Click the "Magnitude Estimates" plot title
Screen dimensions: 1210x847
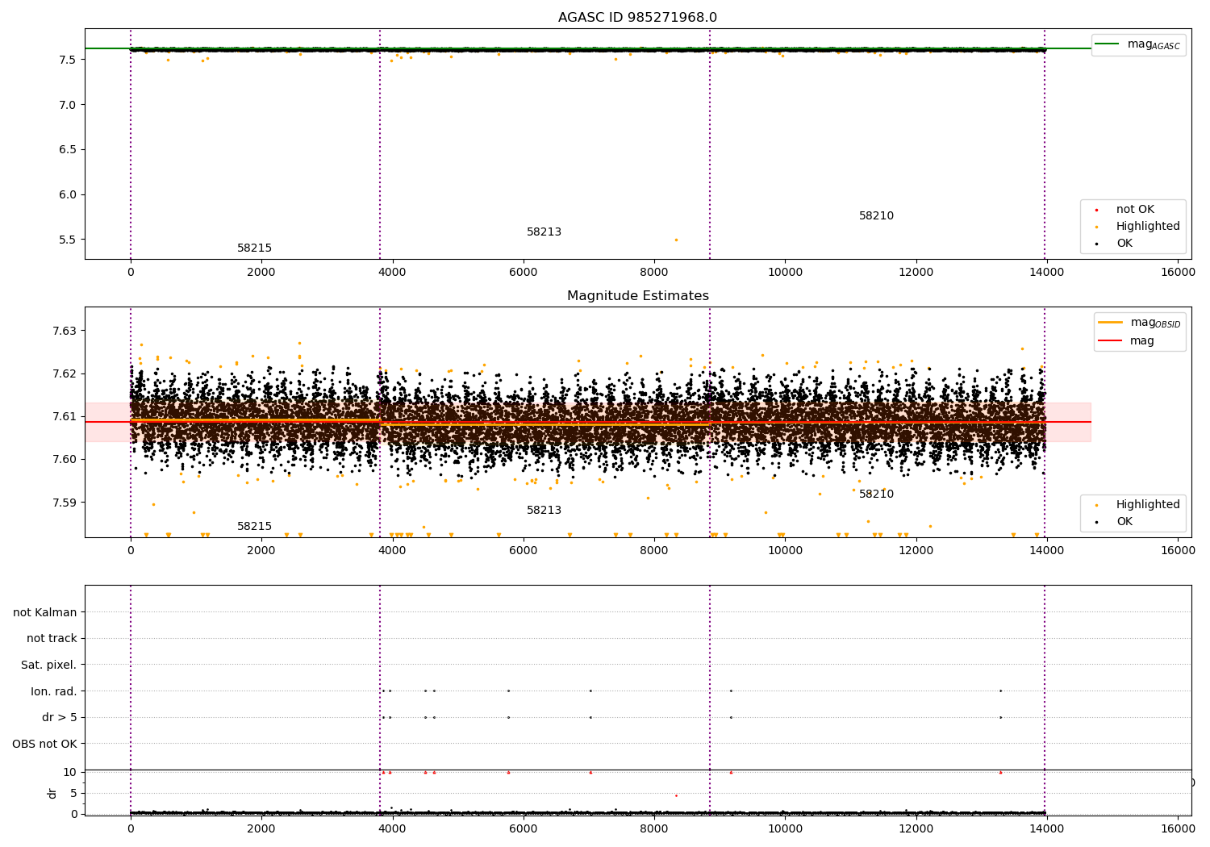pyautogui.click(x=637, y=296)
